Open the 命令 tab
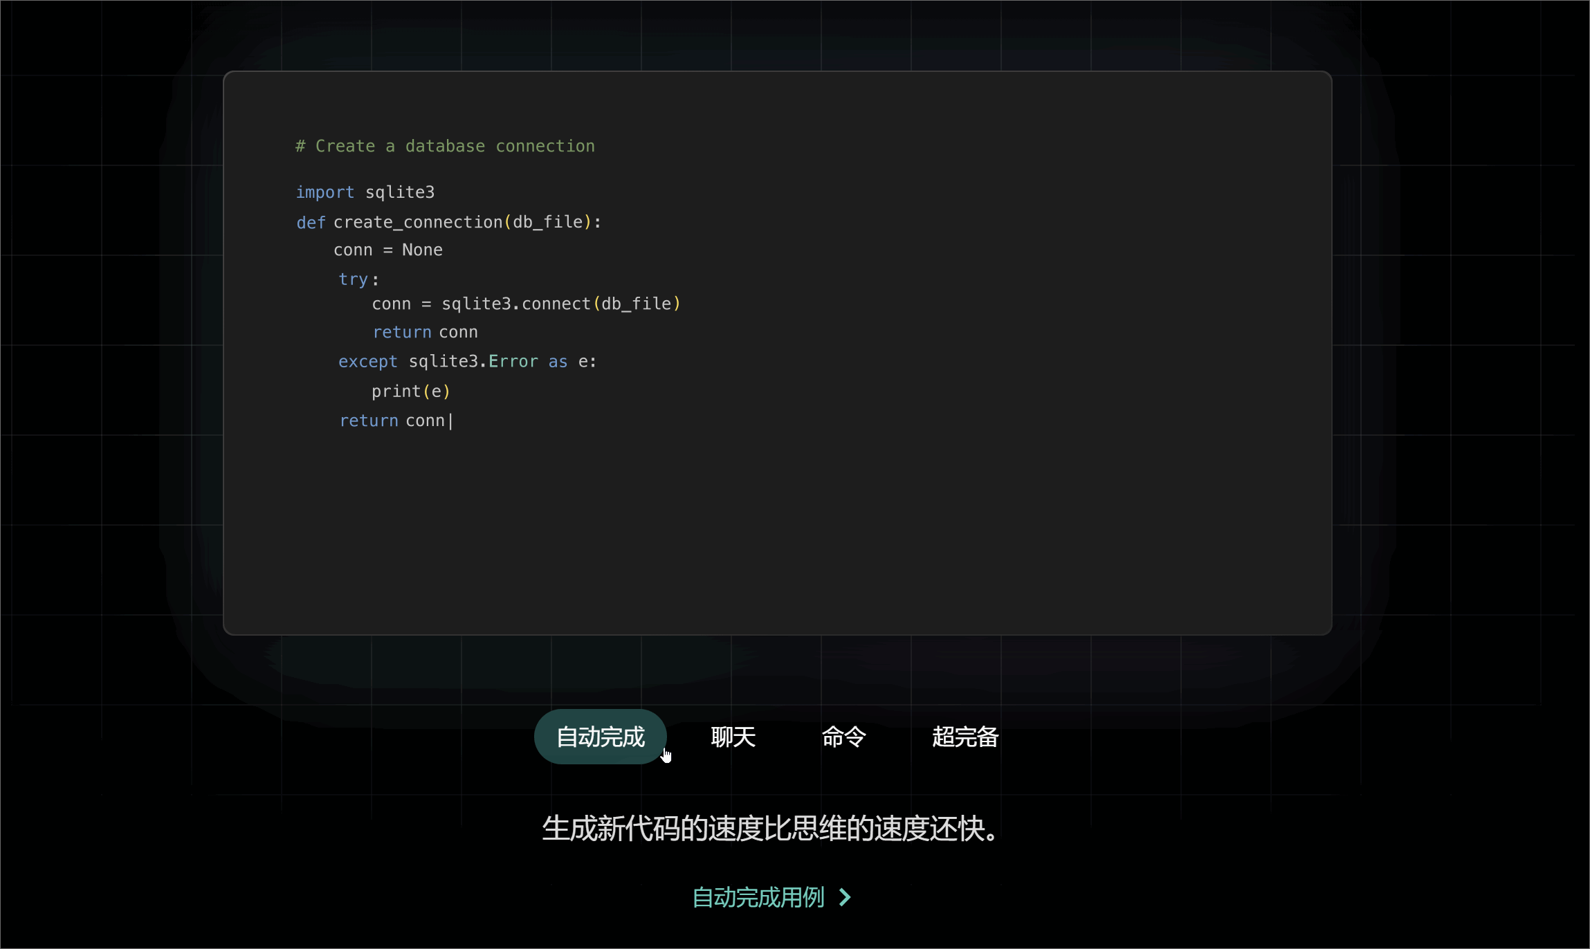This screenshot has width=1590, height=949. 843,737
